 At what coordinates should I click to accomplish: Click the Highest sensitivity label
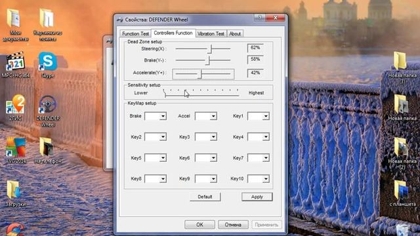[x=257, y=93]
